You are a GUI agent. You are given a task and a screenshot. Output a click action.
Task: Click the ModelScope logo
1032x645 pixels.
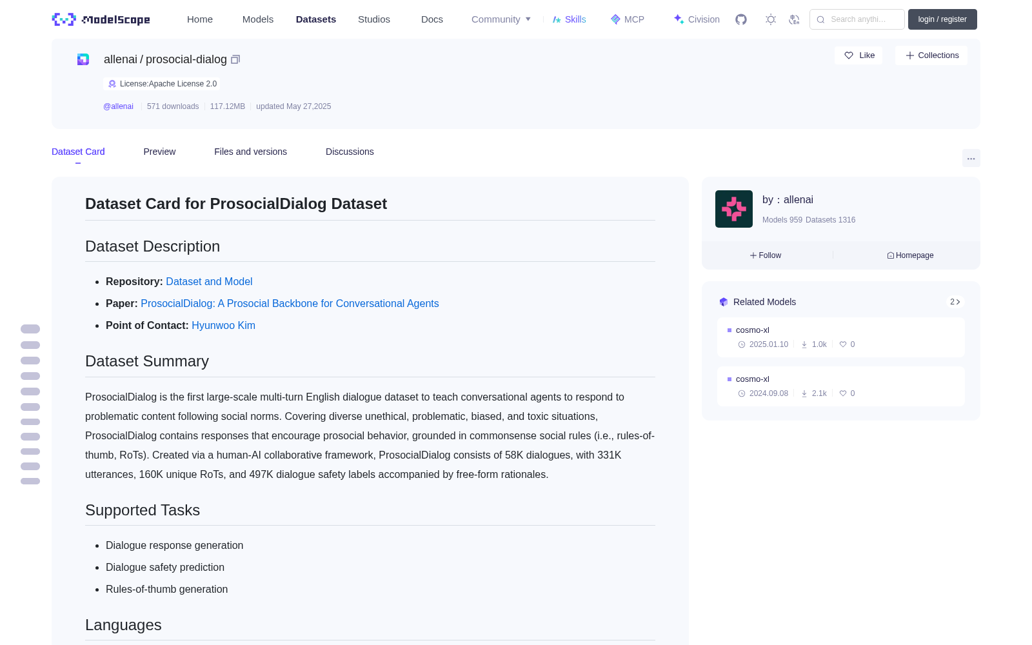point(101,19)
